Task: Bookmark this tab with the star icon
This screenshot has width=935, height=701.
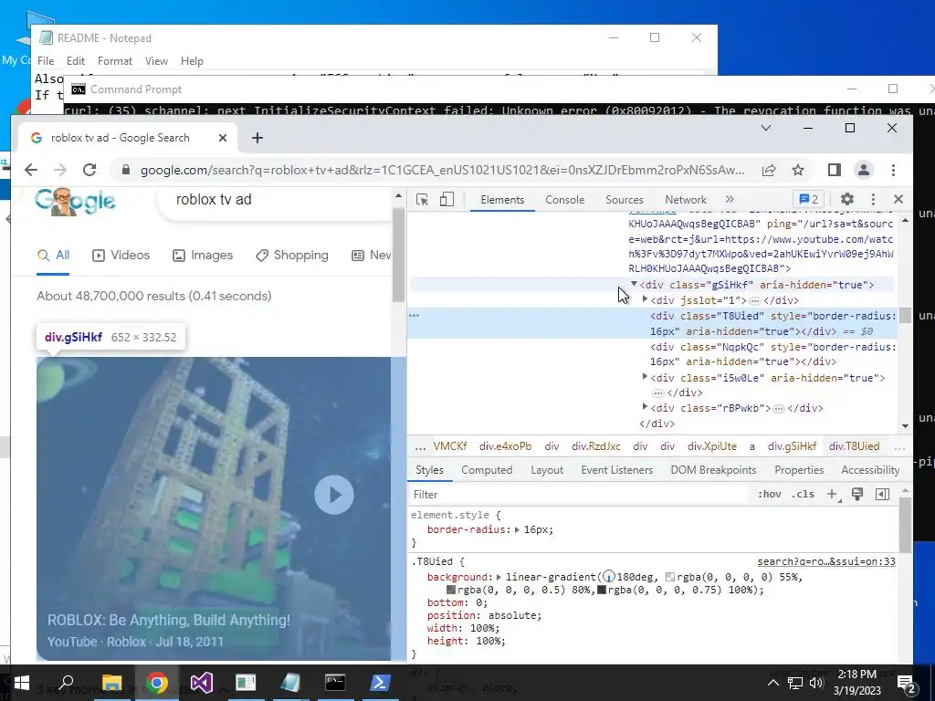Action: click(x=798, y=170)
